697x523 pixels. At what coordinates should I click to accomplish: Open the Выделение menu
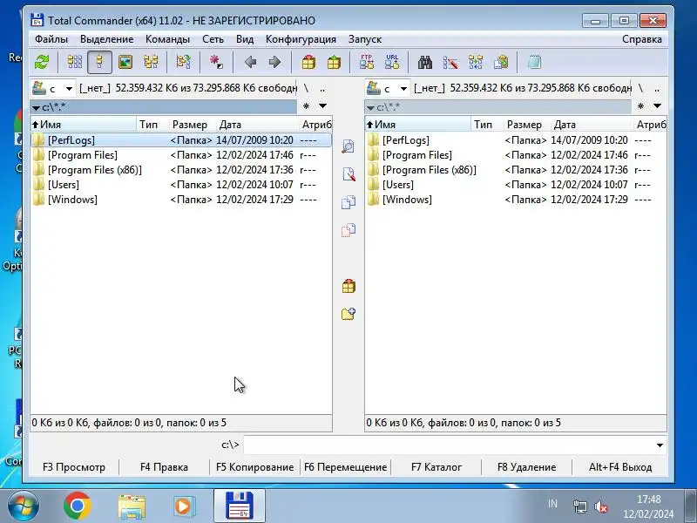106,39
